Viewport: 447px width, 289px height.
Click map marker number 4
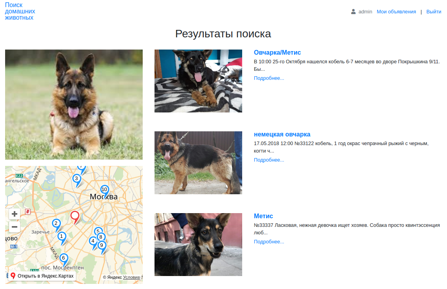[93, 241]
